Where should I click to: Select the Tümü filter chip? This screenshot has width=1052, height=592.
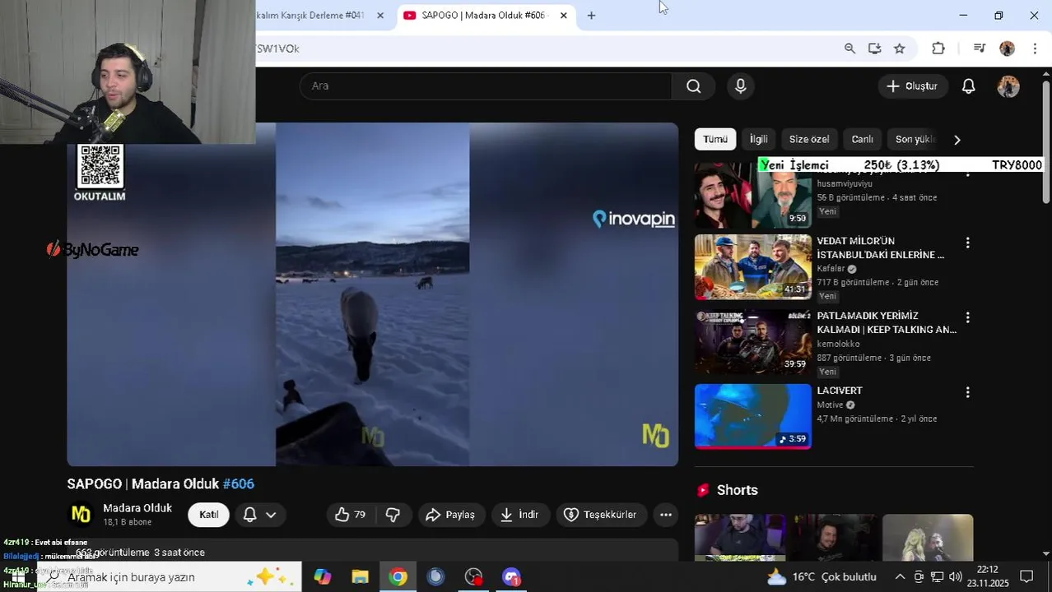pyautogui.click(x=715, y=140)
